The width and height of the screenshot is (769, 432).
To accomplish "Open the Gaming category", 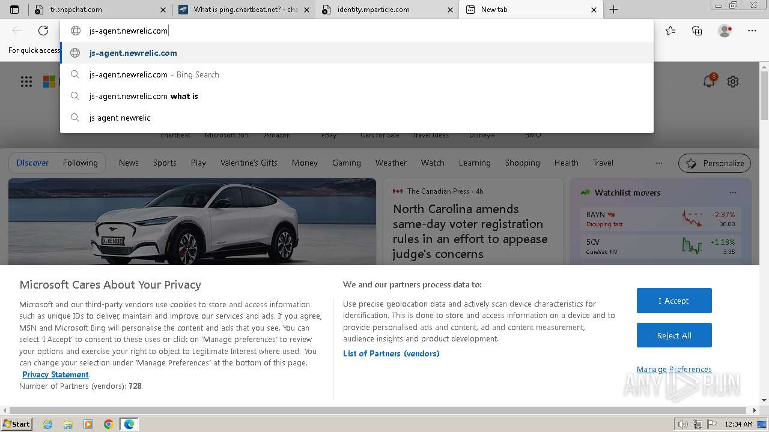I will [x=347, y=163].
